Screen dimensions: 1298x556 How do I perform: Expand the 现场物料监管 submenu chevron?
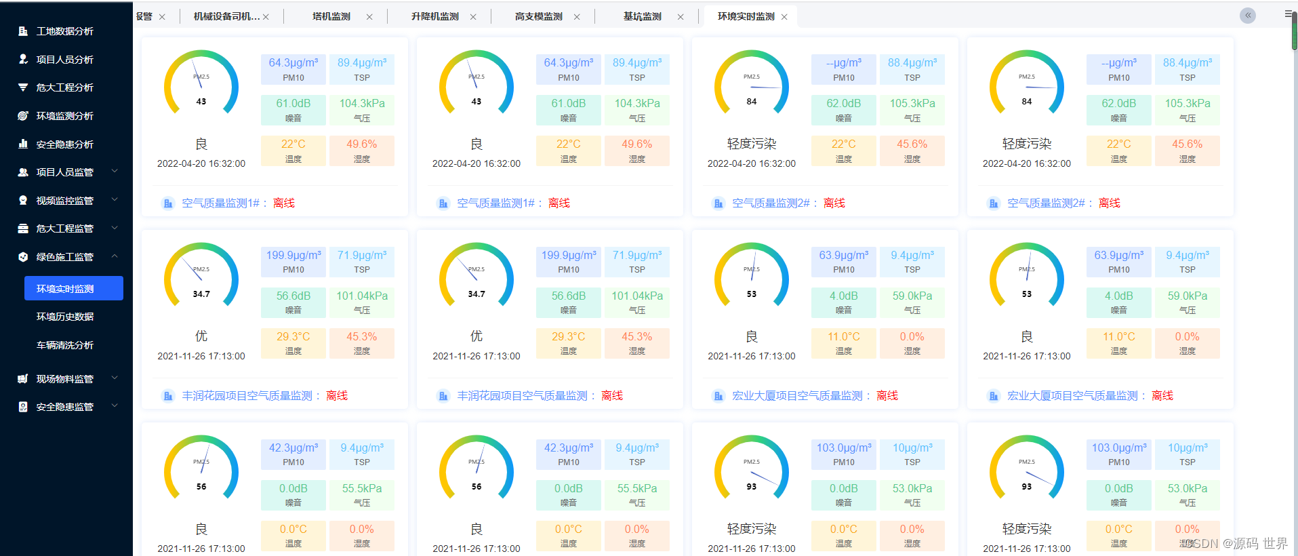(115, 378)
